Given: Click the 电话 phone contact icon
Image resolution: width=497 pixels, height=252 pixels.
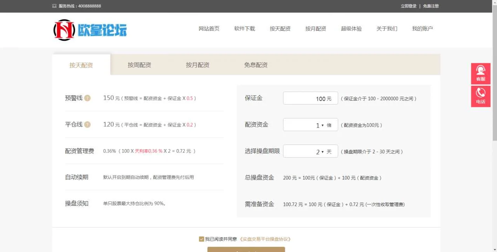Looking at the screenshot, I should point(481,96).
